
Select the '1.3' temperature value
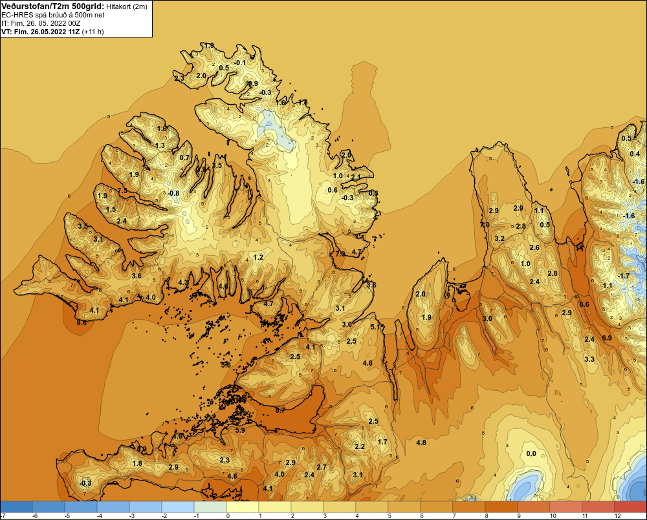click(x=160, y=145)
